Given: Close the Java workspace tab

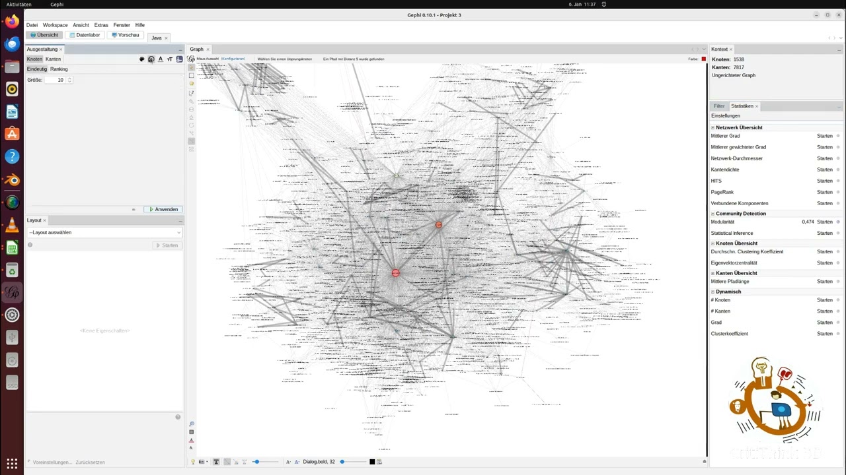Looking at the screenshot, I should tap(166, 38).
